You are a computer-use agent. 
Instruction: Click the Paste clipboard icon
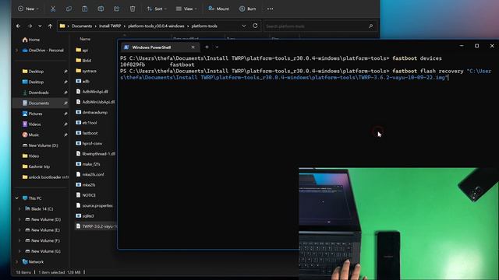[x=85, y=9]
